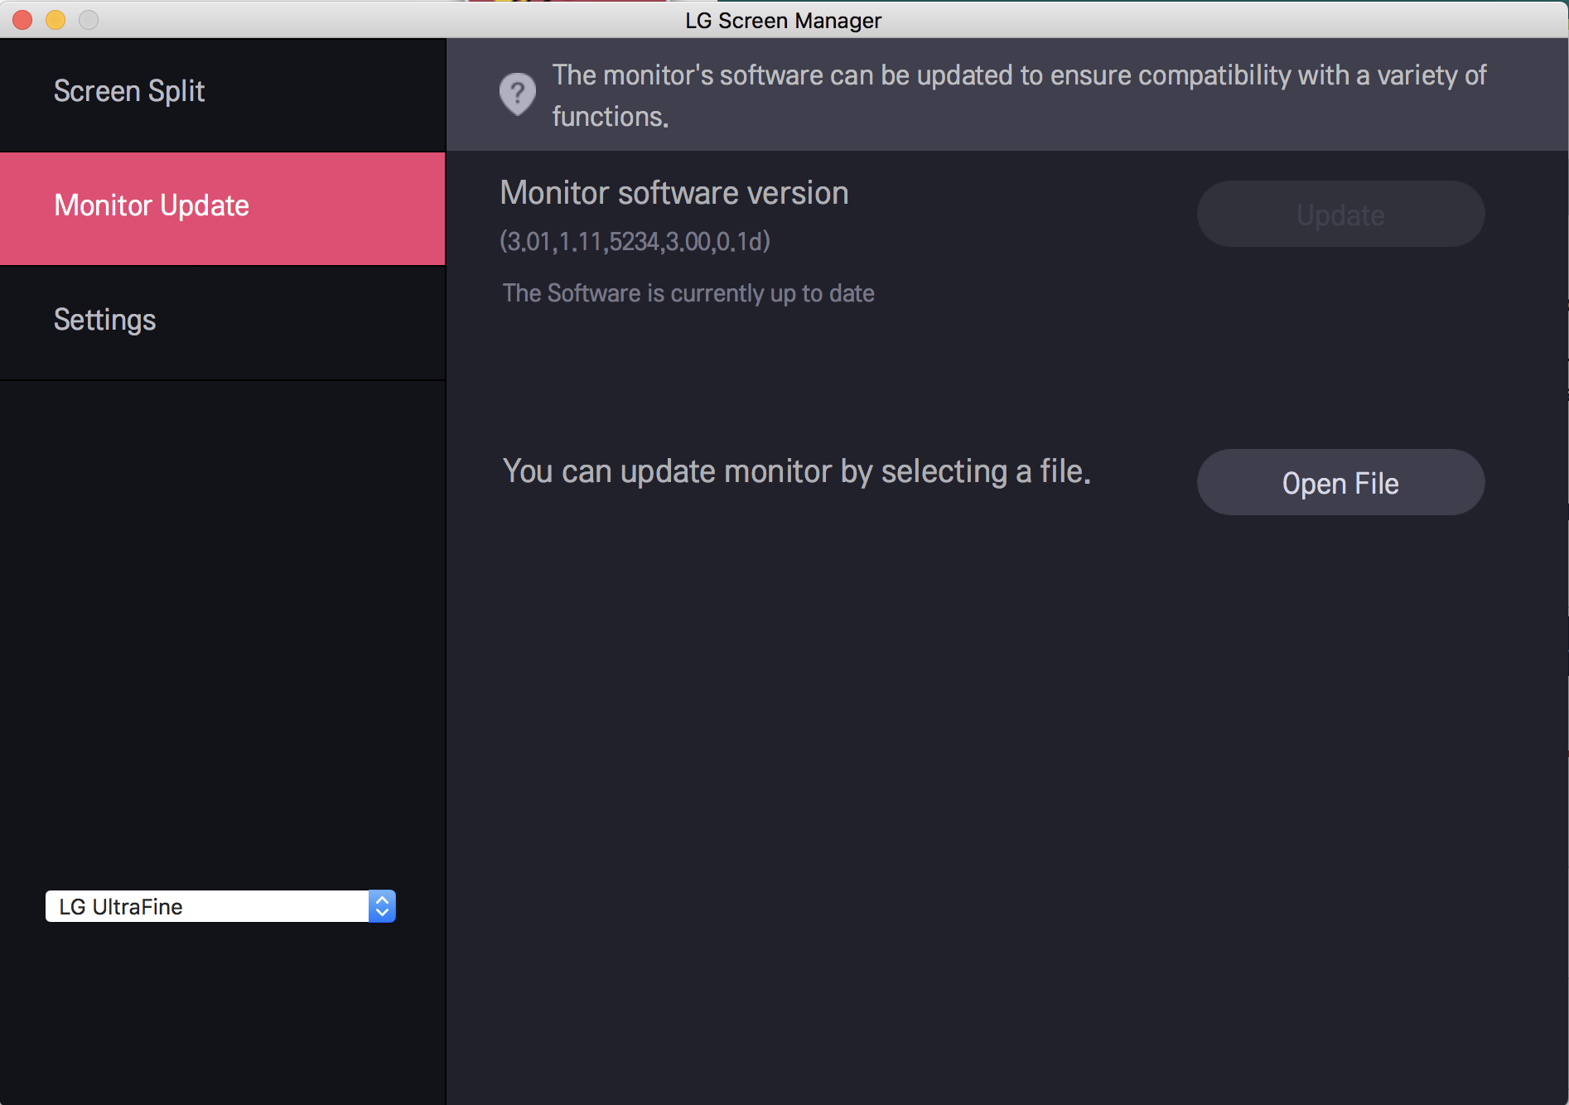Viewport: 1569px width, 1105px height.
Task: Click the software version number text
Action: click(635, 242)
